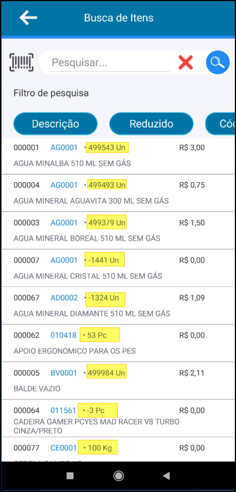Focus the Pesquisar search field

[110, 63]
